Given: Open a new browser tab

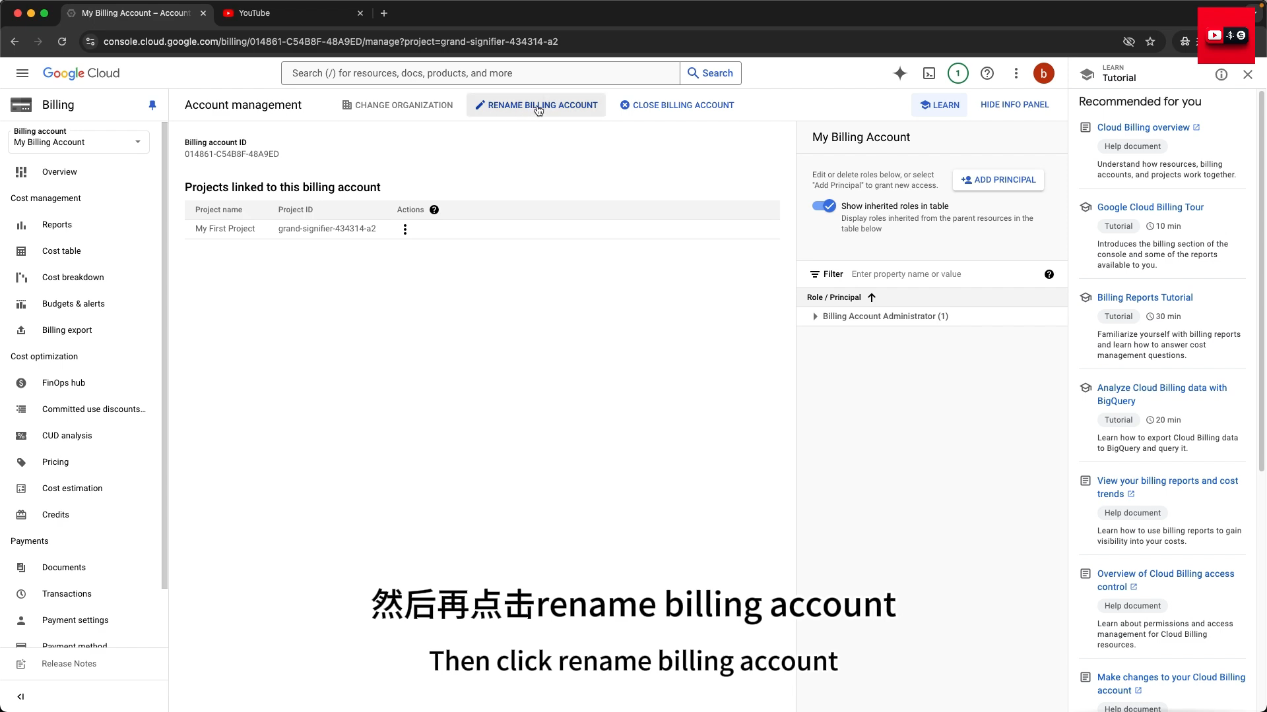Looking at the screenshot, I should (384, 13).
